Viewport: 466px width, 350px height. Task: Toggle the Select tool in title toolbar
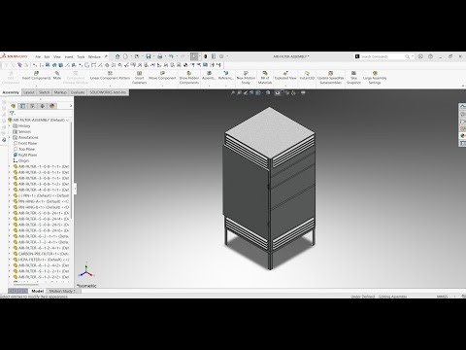(x=194, y=56)
